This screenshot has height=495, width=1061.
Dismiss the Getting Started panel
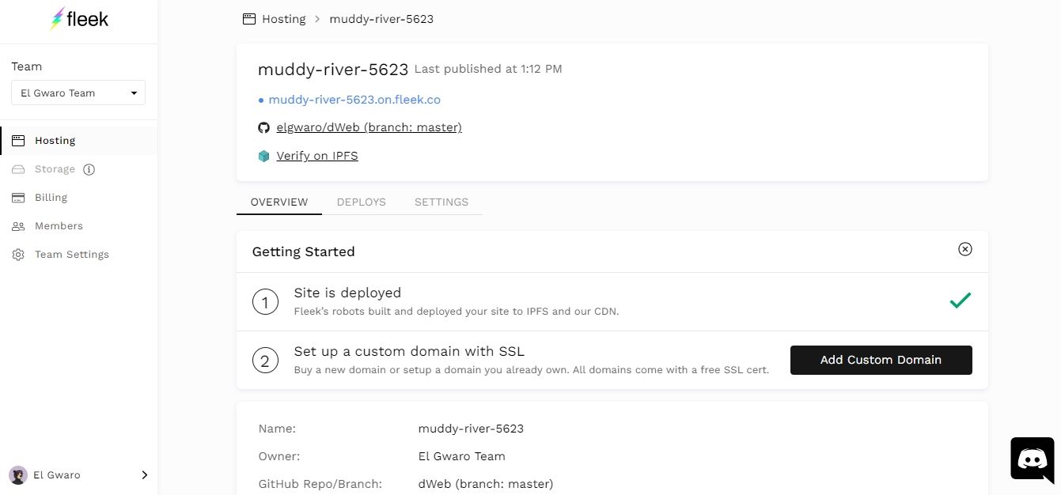pyautogui.click(x=964, y=249)
